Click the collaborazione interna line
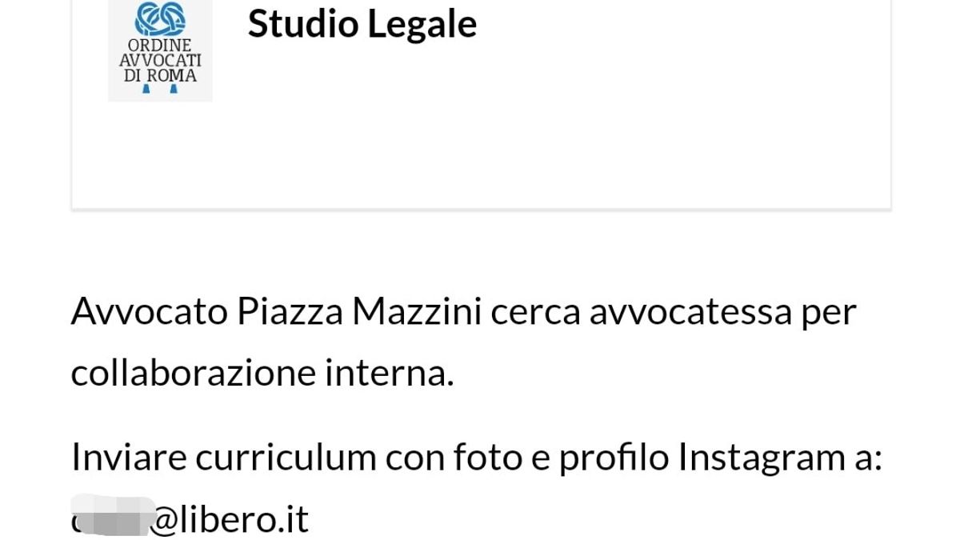The height and width of the screenshot is (540, 960). point(262,373)
